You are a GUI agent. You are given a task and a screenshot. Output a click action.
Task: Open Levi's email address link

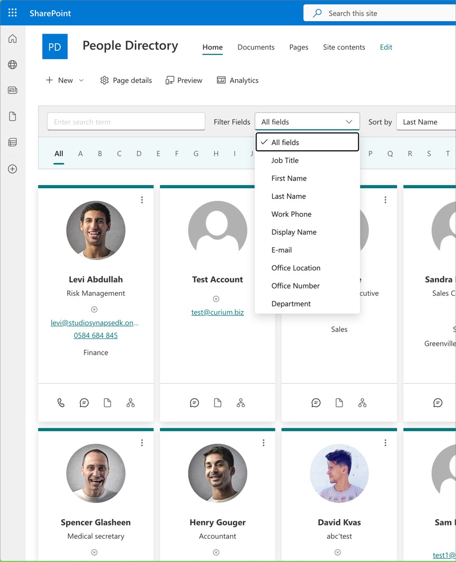point(95,323)
